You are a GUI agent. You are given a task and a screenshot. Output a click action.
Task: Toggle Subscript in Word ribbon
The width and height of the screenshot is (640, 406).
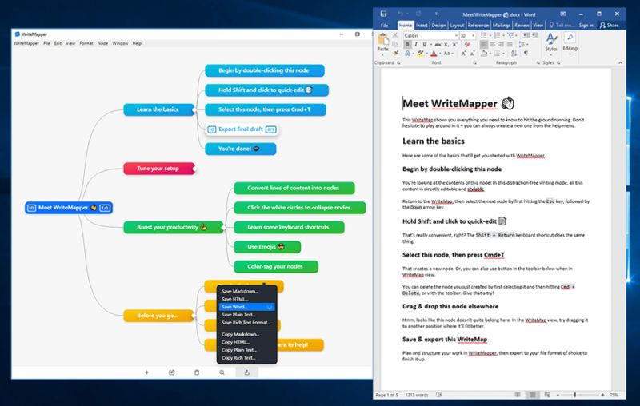(x=446, y=44)
